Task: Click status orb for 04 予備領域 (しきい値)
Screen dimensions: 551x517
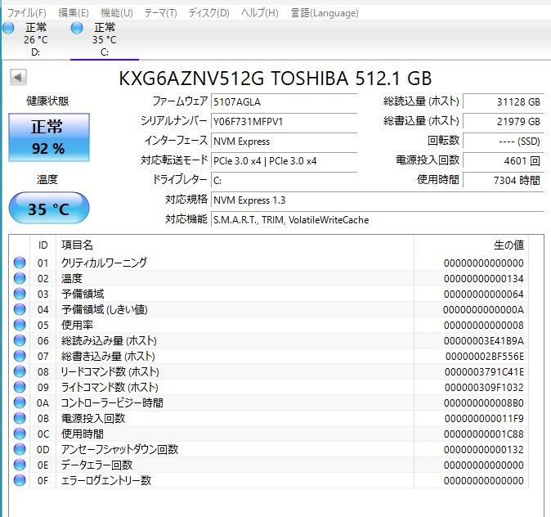Action: click(x=20, y=309)
